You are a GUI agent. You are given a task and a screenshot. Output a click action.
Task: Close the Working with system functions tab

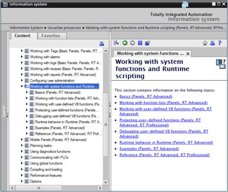(x=188, y=54)
